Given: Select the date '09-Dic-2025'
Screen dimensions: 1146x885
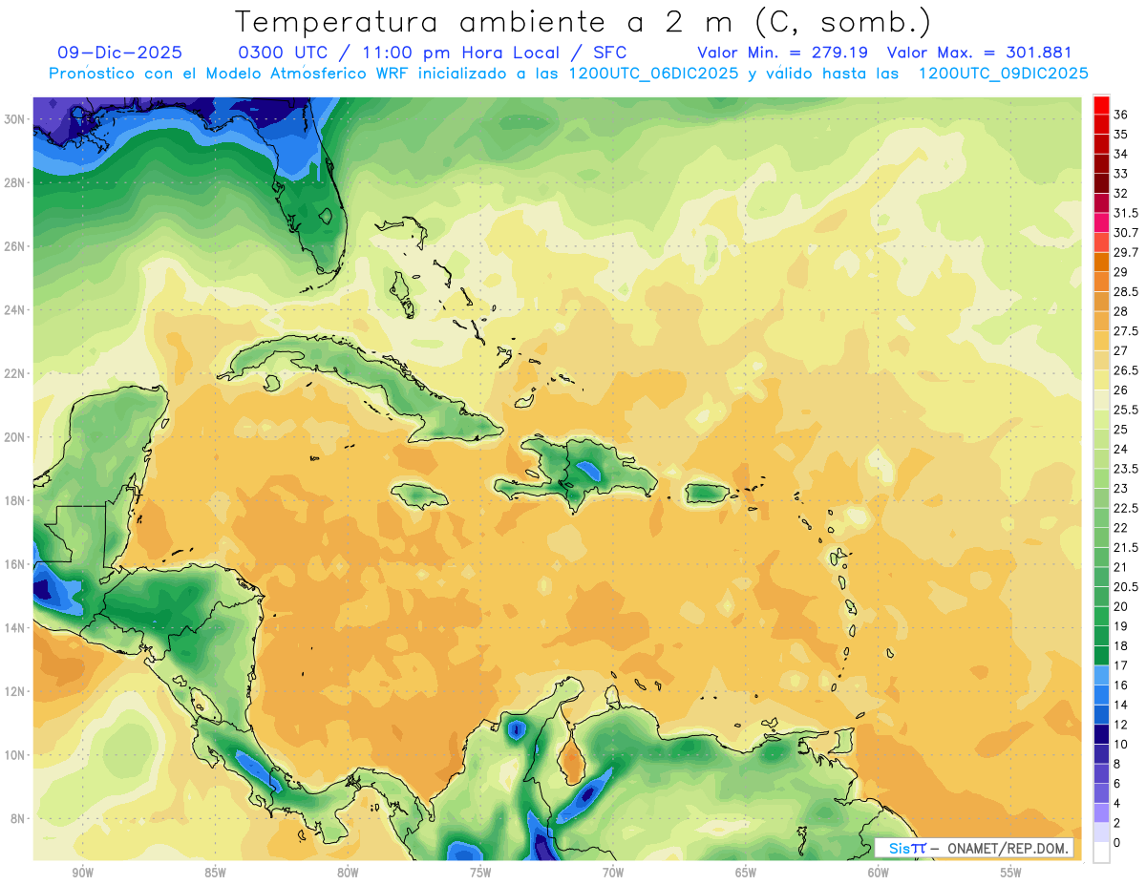Looking at the screenshot, I should click(x=119, y=53).
